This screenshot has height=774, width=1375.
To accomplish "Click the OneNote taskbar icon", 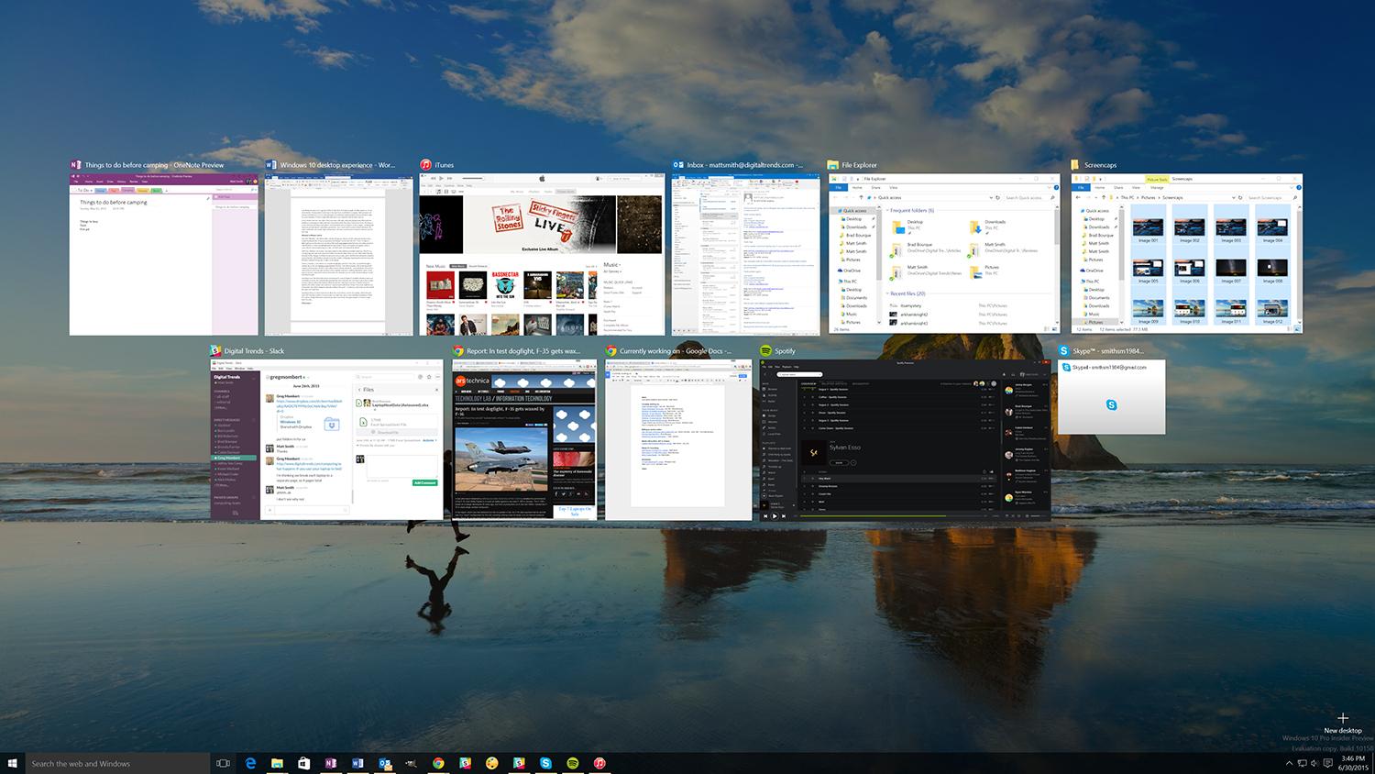I will pyautogui.click(x=330, y=763).
